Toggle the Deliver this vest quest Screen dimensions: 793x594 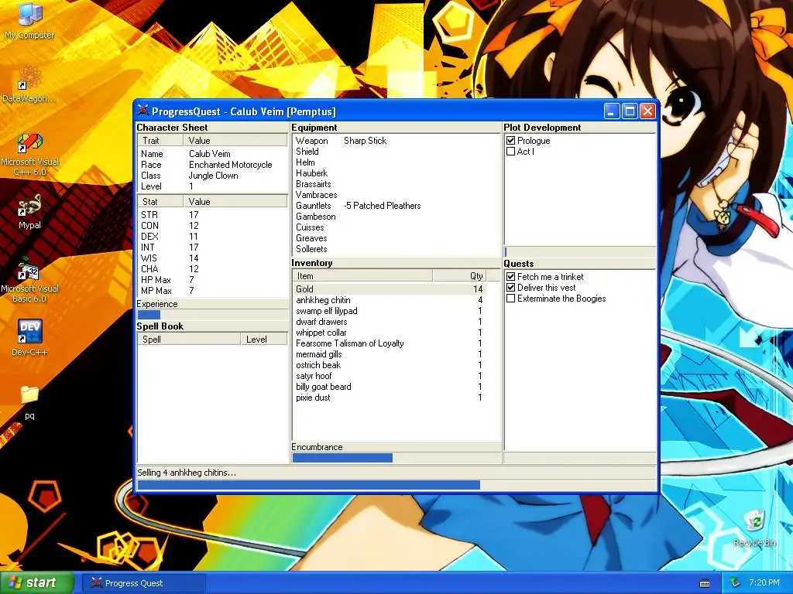pos(511,288)
